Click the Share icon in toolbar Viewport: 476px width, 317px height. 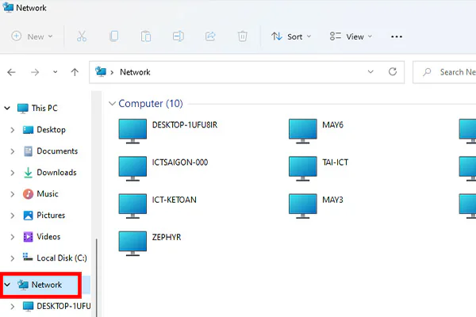click(210, 36)
